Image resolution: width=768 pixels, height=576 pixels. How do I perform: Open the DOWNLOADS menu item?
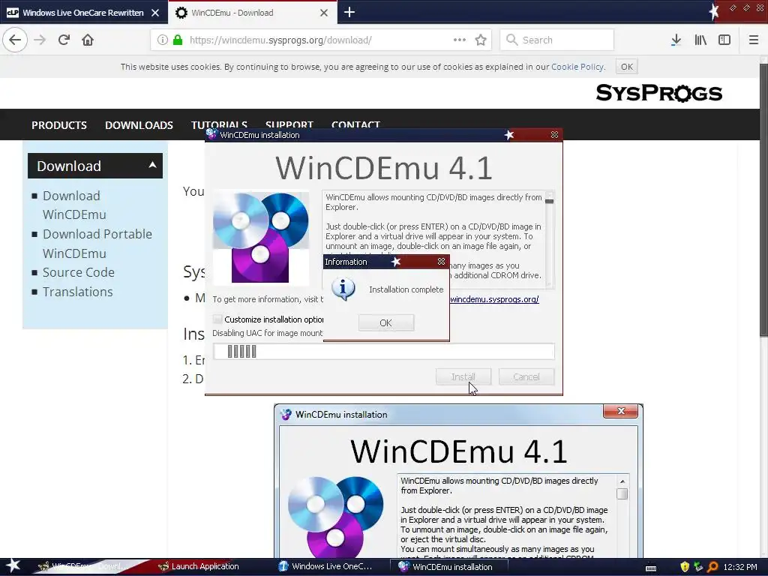coord(139,125)
